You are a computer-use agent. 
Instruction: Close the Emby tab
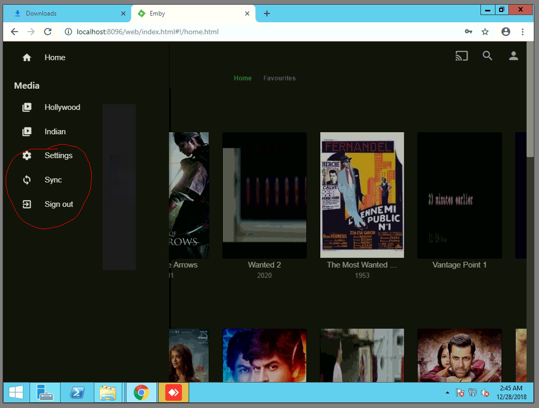(247, 13)
